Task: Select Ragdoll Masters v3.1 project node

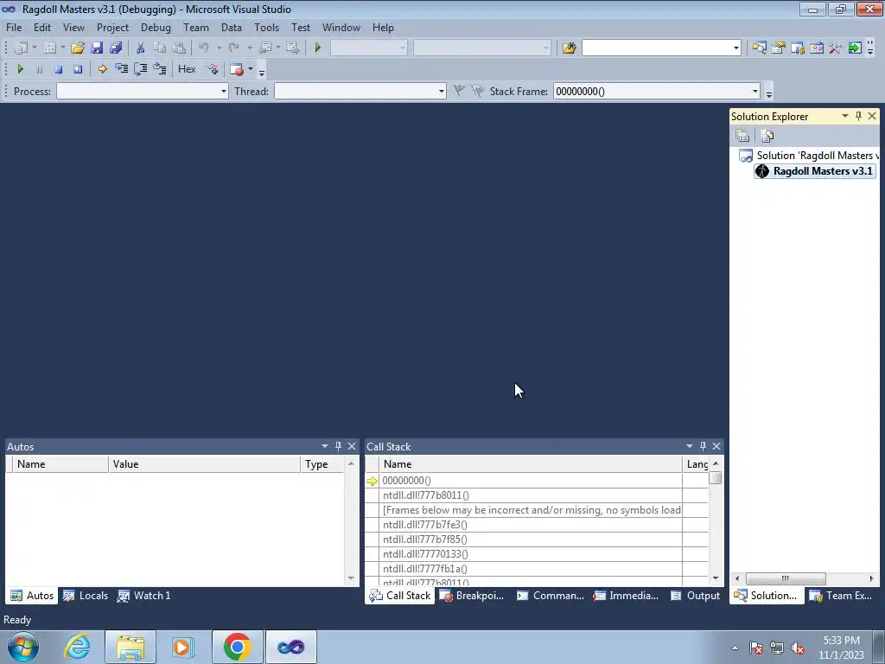Action: (816, 171)
